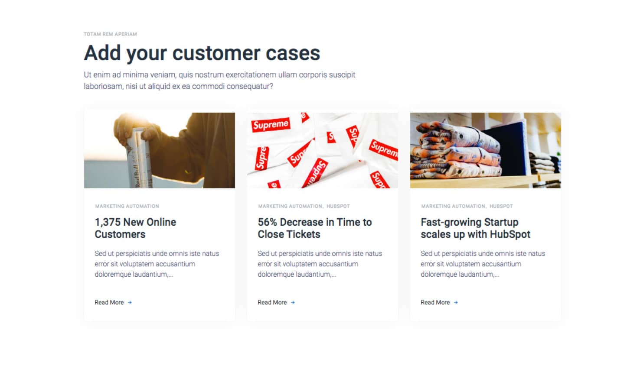Viewport: 627px width, 369px height.
Task: Open "1,375 New Online Customers" case title
Action: (135, 228)
